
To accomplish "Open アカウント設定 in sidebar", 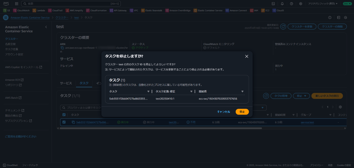I will click(14, 54).
